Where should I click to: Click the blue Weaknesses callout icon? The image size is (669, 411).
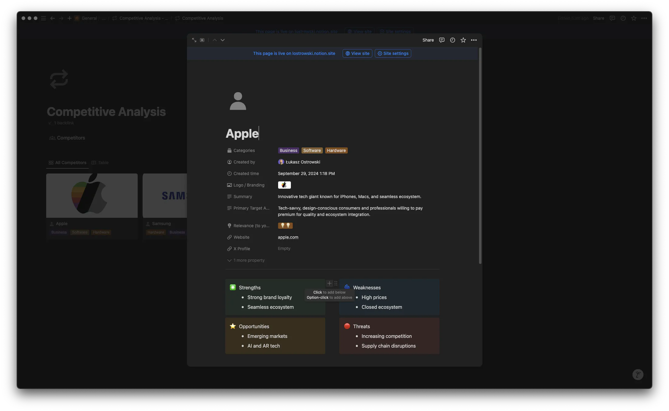click(347, 287)
